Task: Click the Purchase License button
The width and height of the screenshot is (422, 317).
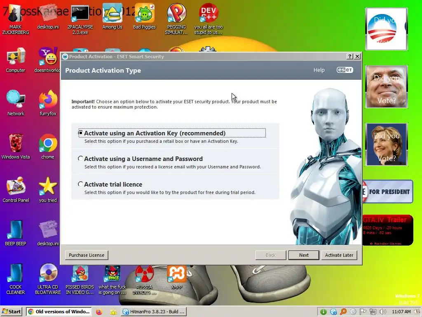Action: click(87, 255)
